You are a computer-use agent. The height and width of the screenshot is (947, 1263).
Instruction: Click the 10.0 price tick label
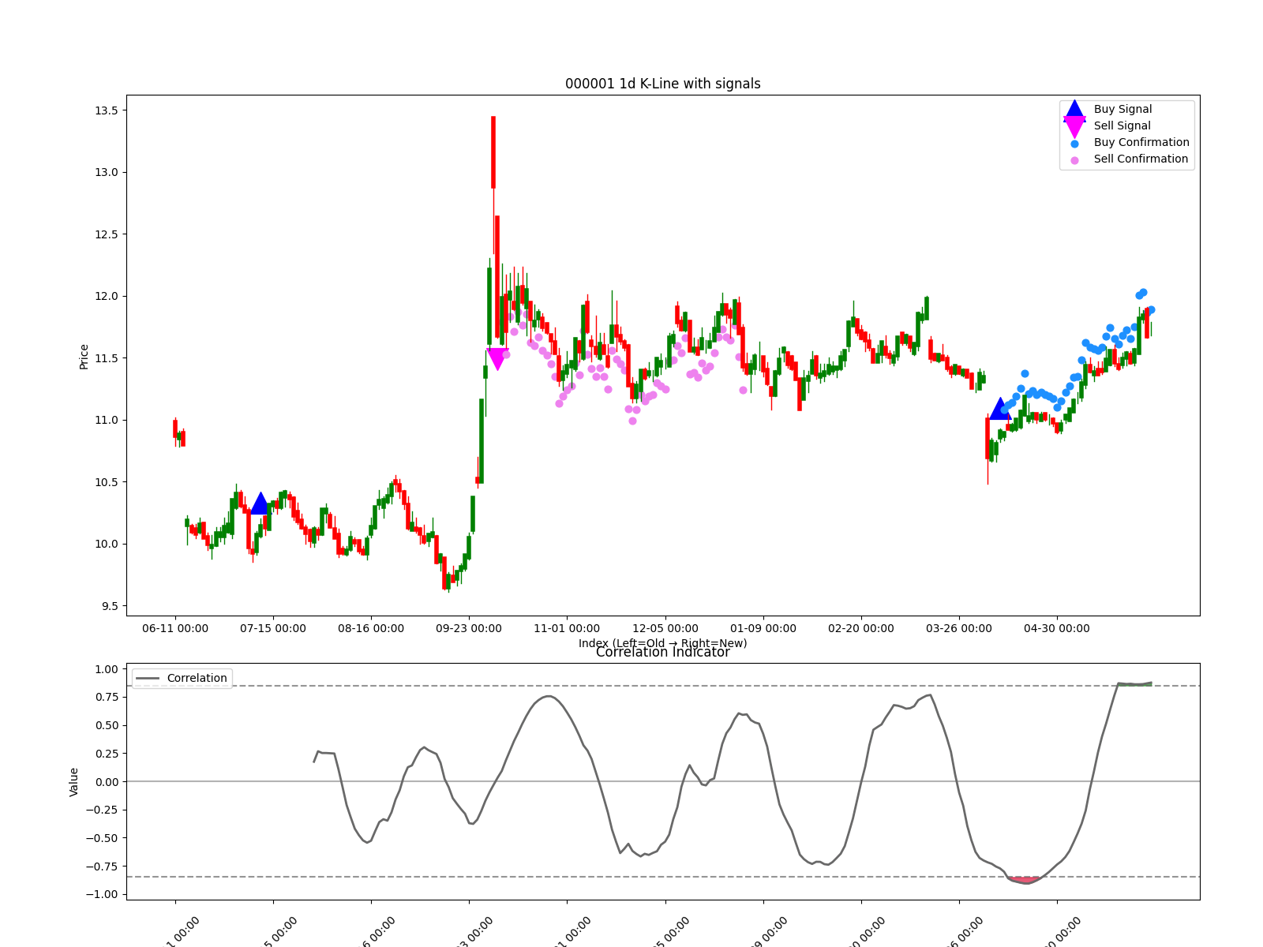[106, 545]
